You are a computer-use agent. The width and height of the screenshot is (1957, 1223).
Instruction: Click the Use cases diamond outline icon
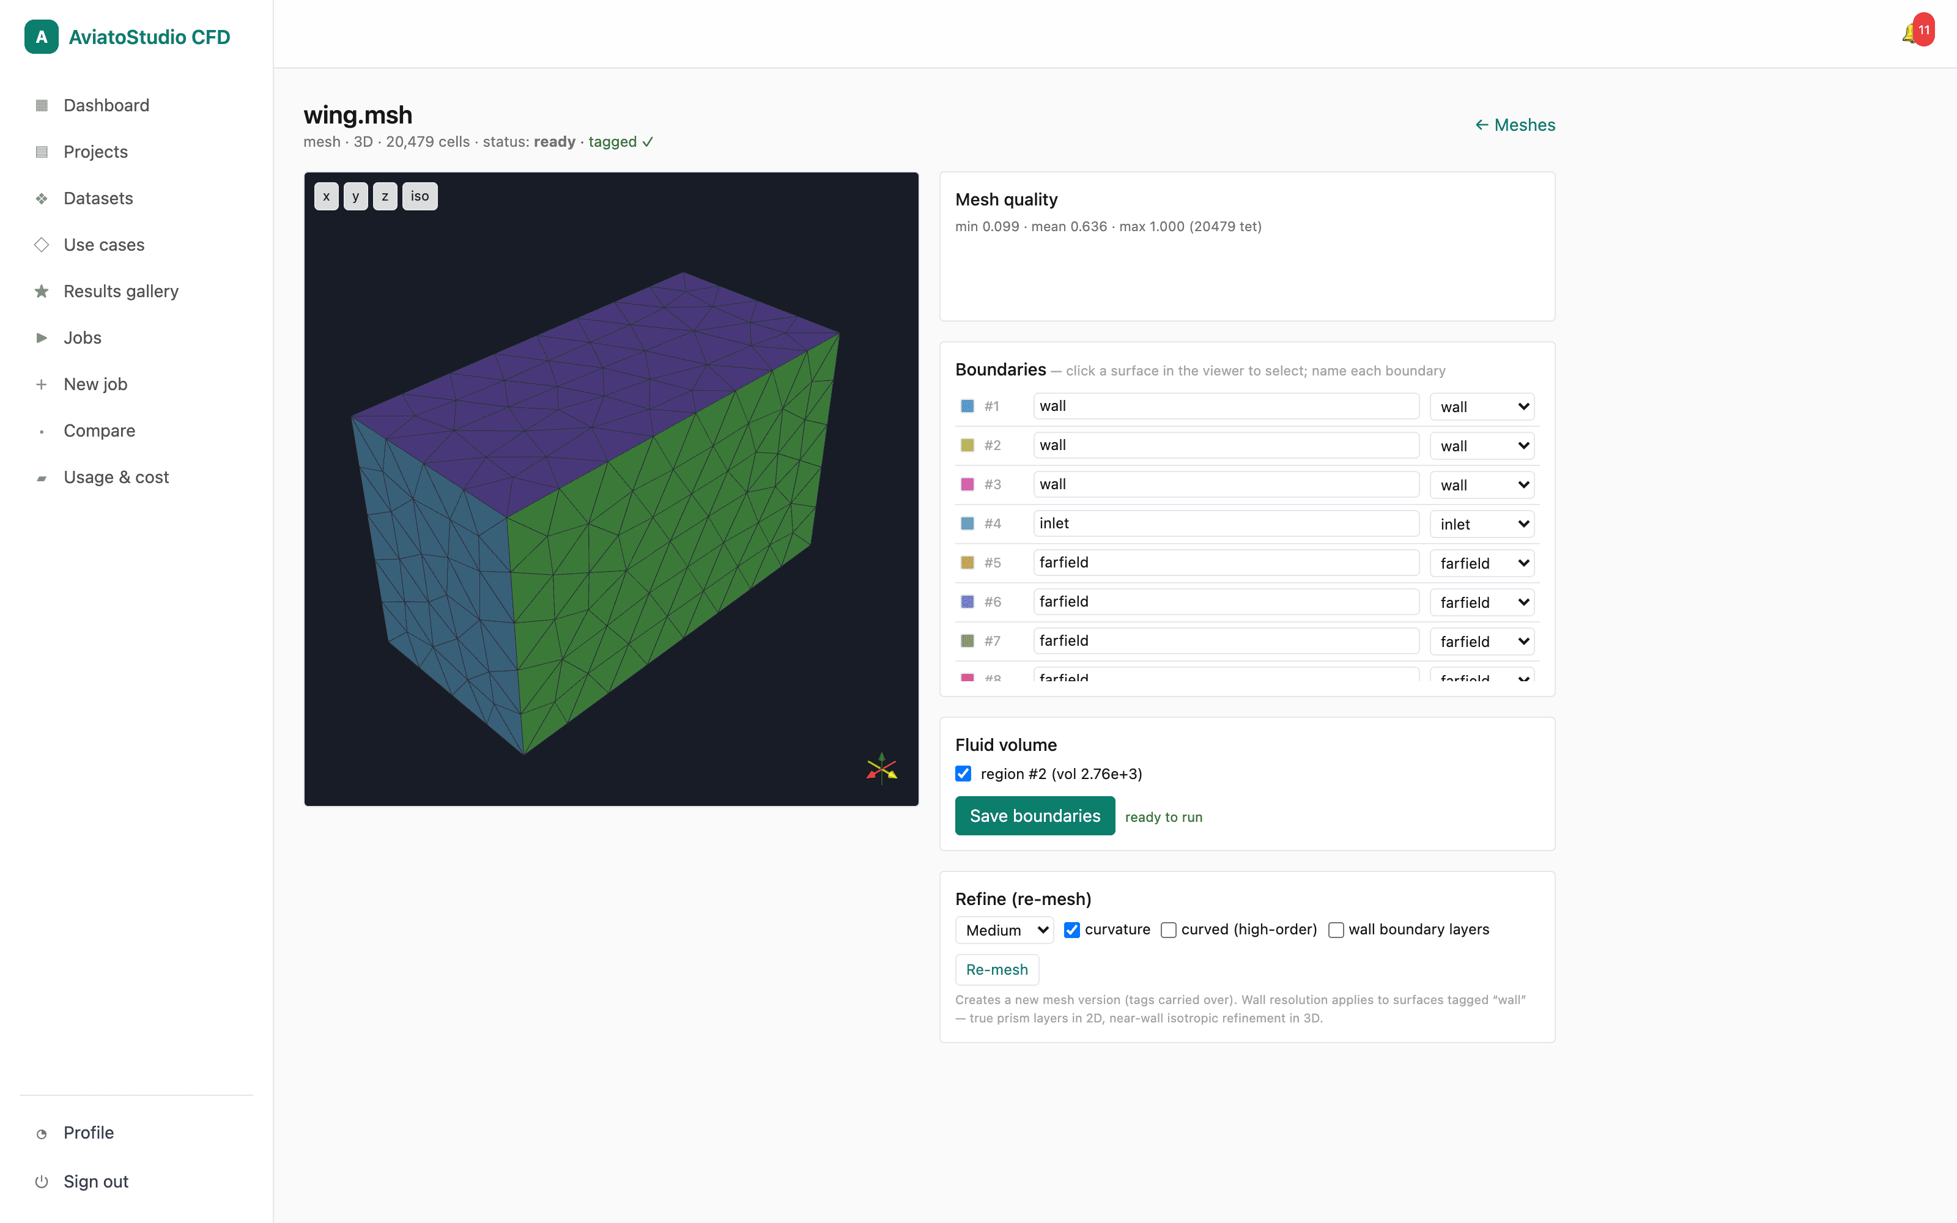point(41,245)
